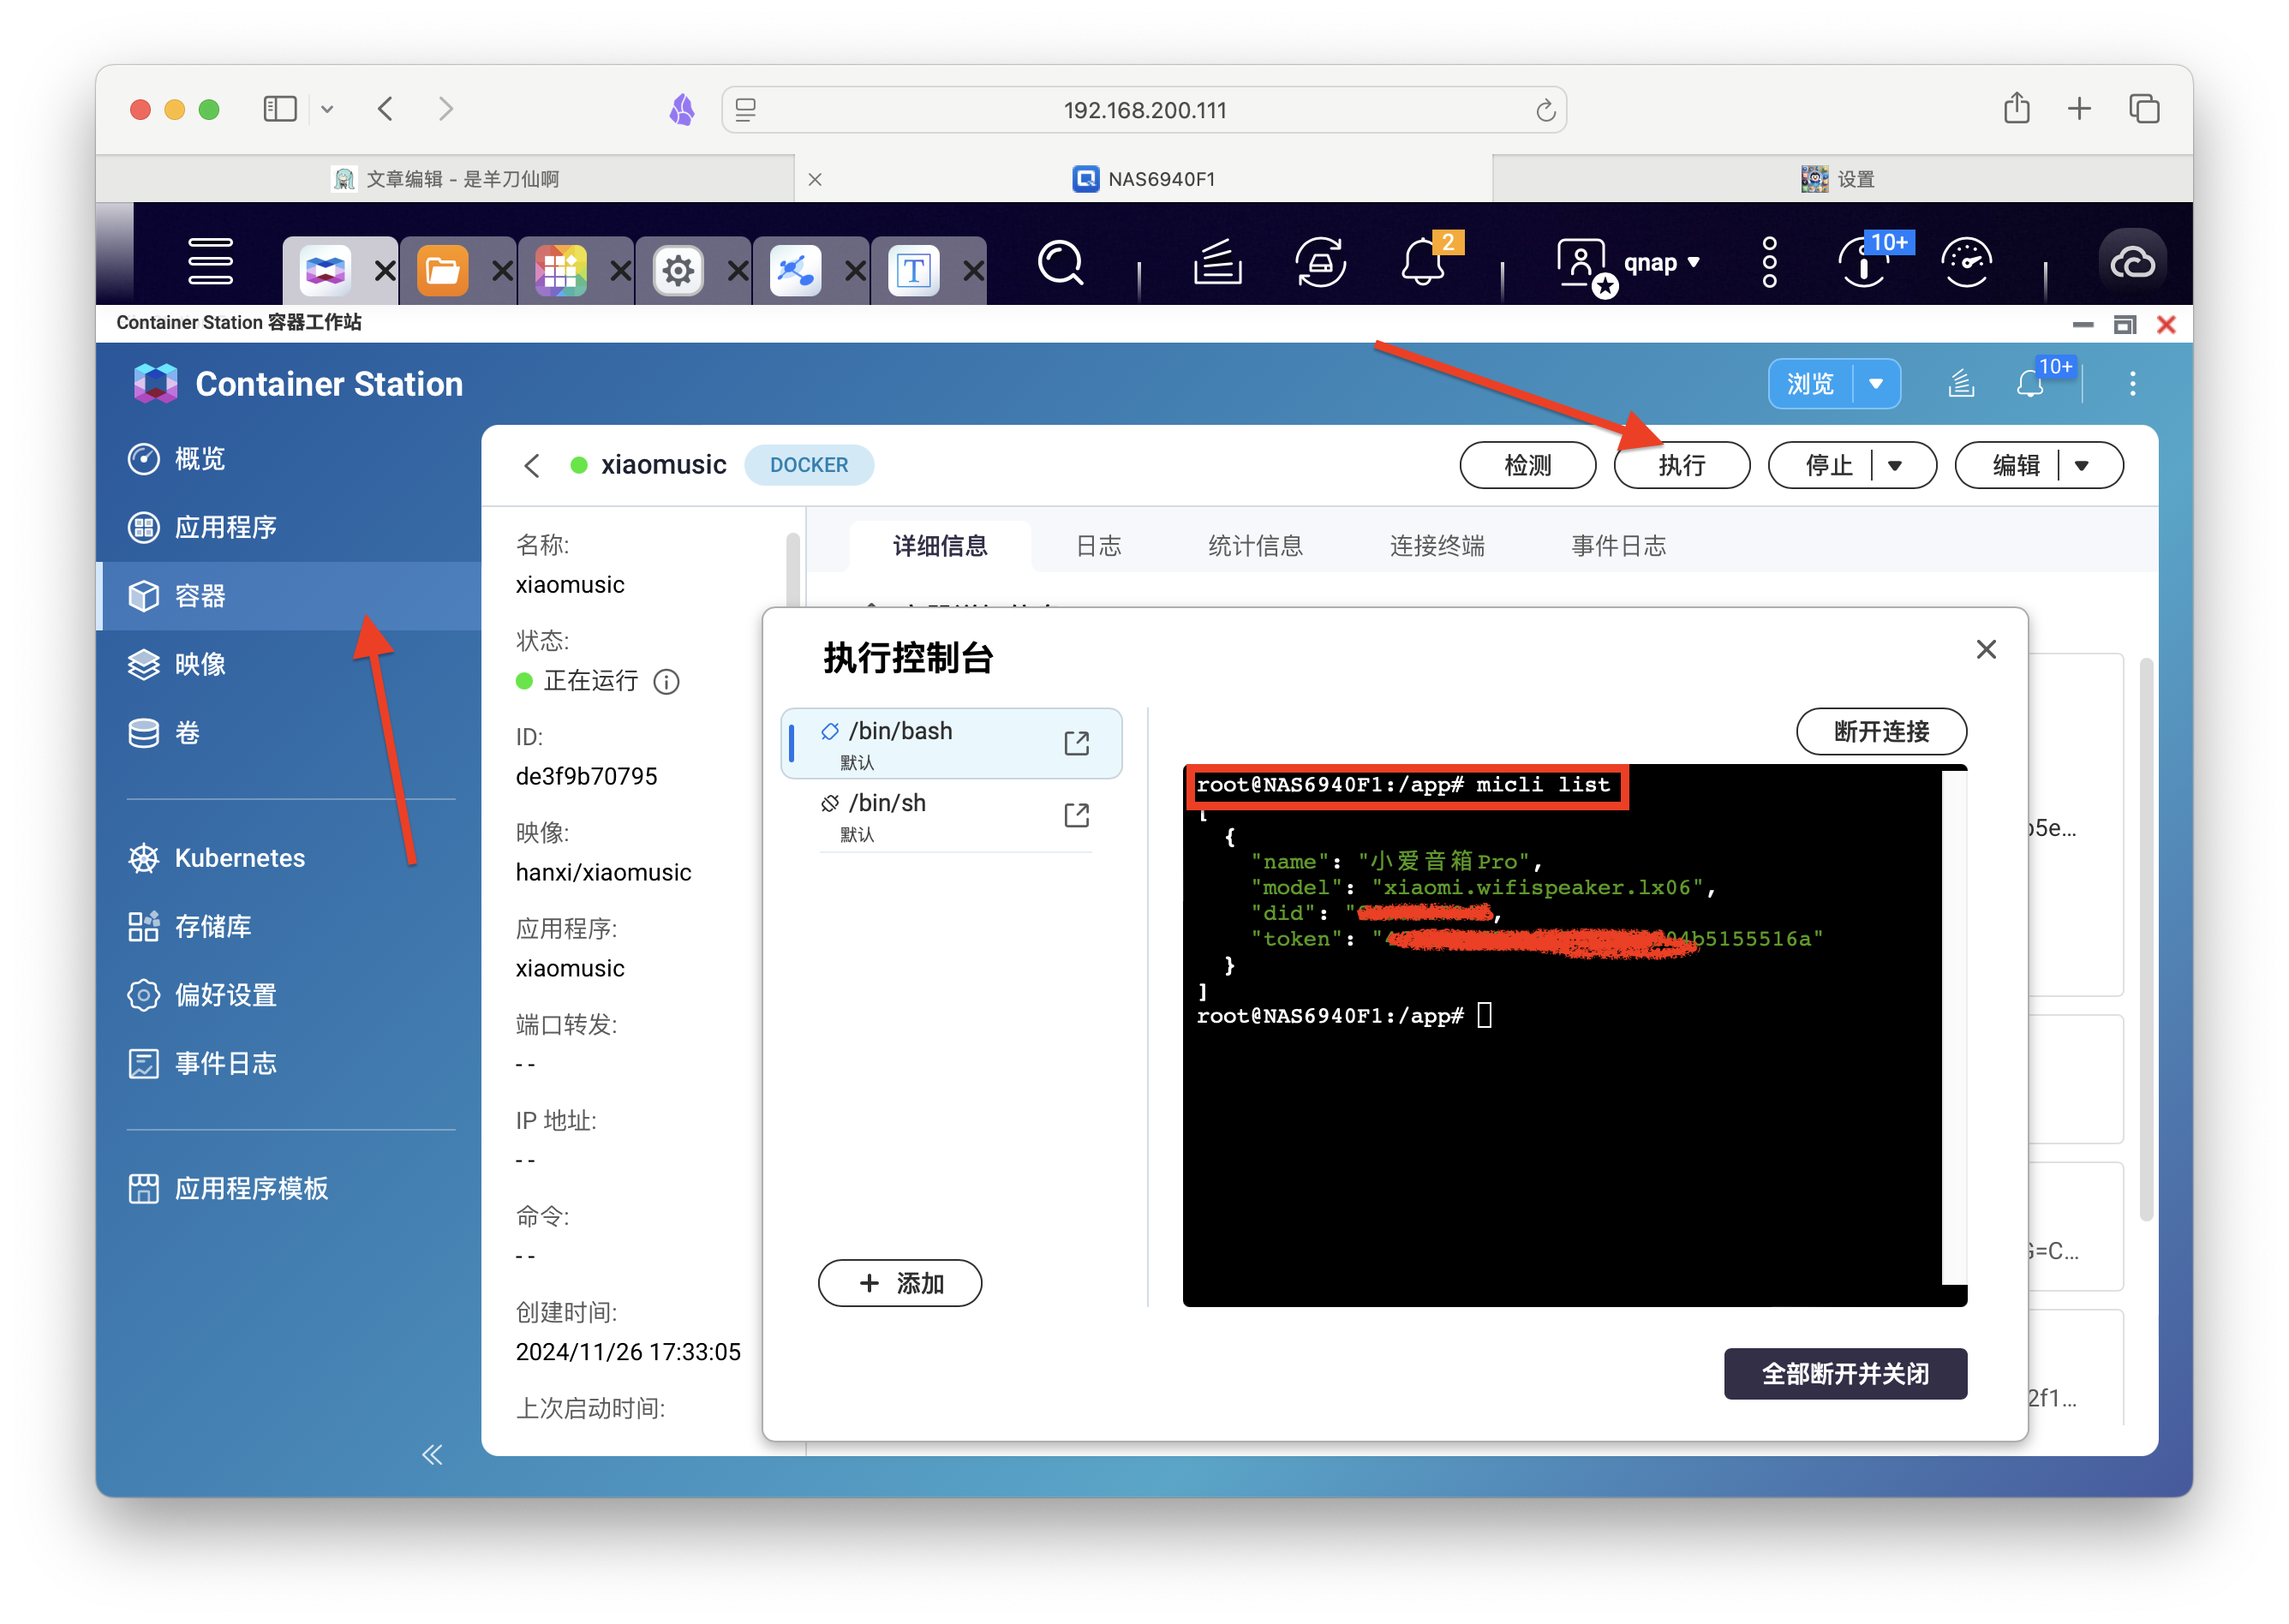Switch to 详细信息 tab

(x=940, y=546)
